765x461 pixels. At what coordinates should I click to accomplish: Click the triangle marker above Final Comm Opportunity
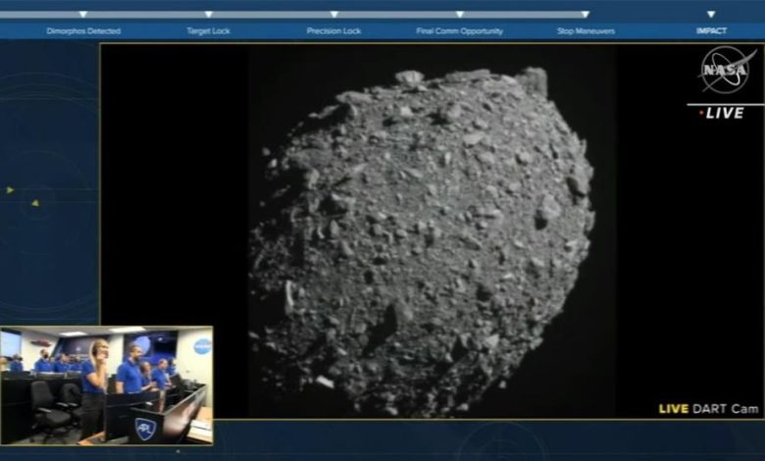point(459,15)
